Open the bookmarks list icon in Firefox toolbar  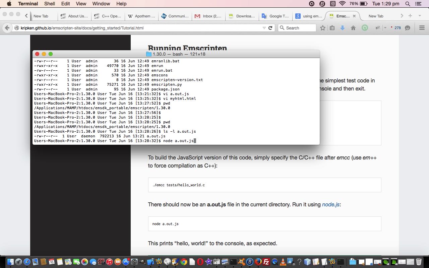pyautogui.click(x=332, y=28)
